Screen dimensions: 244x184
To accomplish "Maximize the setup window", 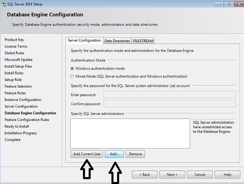I will (x=229, y=4).
